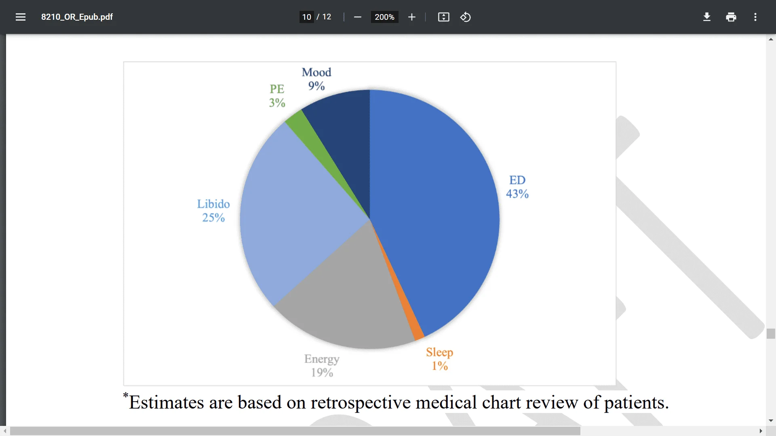Download the PDF file

click(707, 17)
